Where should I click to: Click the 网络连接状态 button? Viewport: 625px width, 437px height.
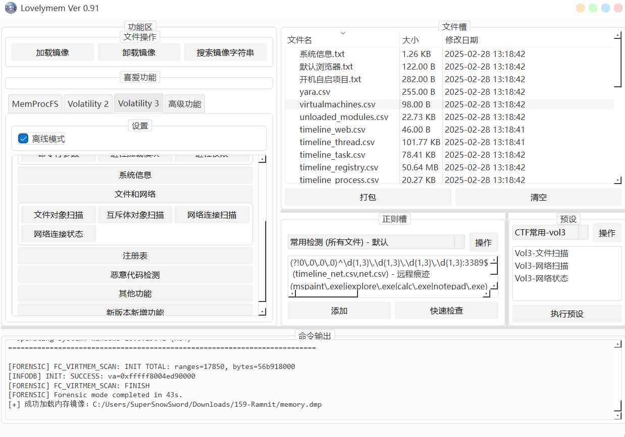click(59, 234)
